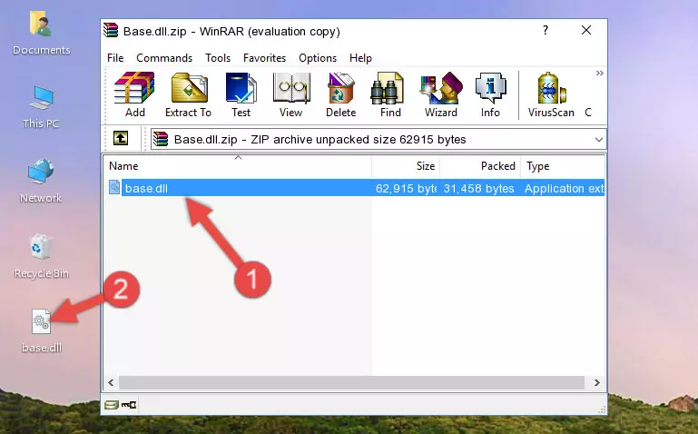Click the WinRAR title bar books icon

pyautogui.click(x=111, y=30)
